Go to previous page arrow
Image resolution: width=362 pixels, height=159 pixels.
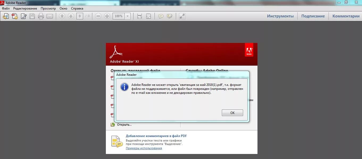pos(62,16)
